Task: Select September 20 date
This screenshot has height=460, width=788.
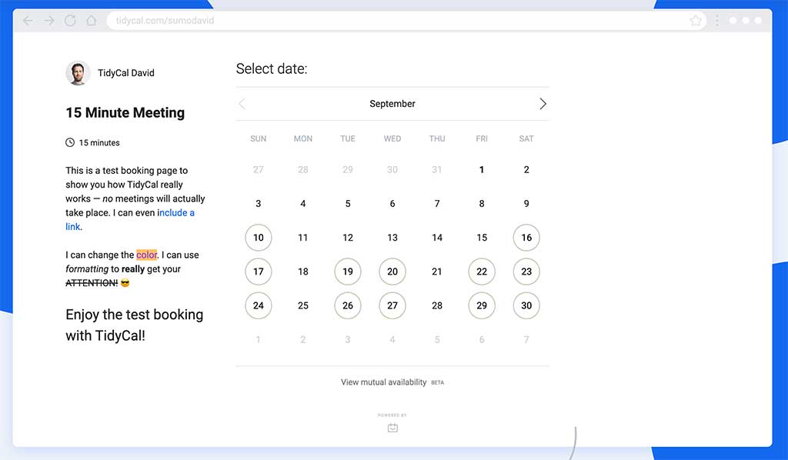Action: tap(392, 272)
